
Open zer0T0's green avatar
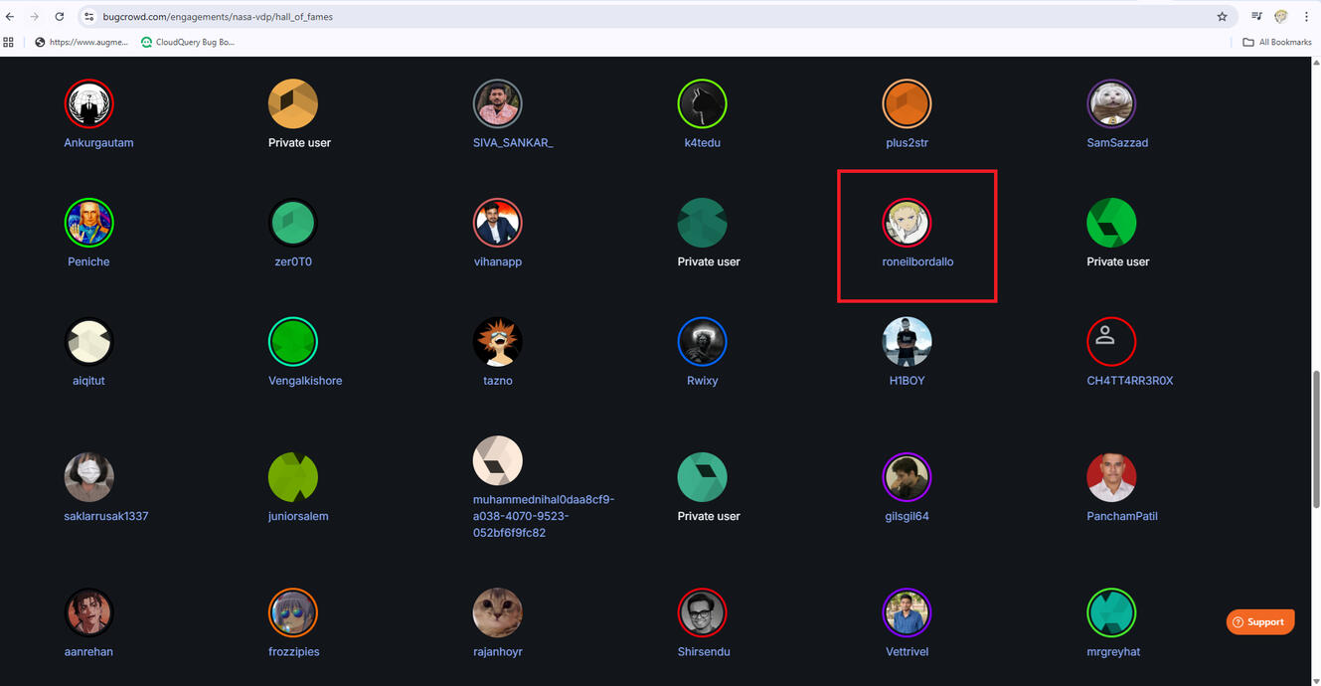[x=293, y=223]
